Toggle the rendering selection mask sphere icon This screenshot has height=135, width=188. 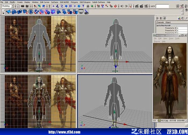click(x=79, y=6)
